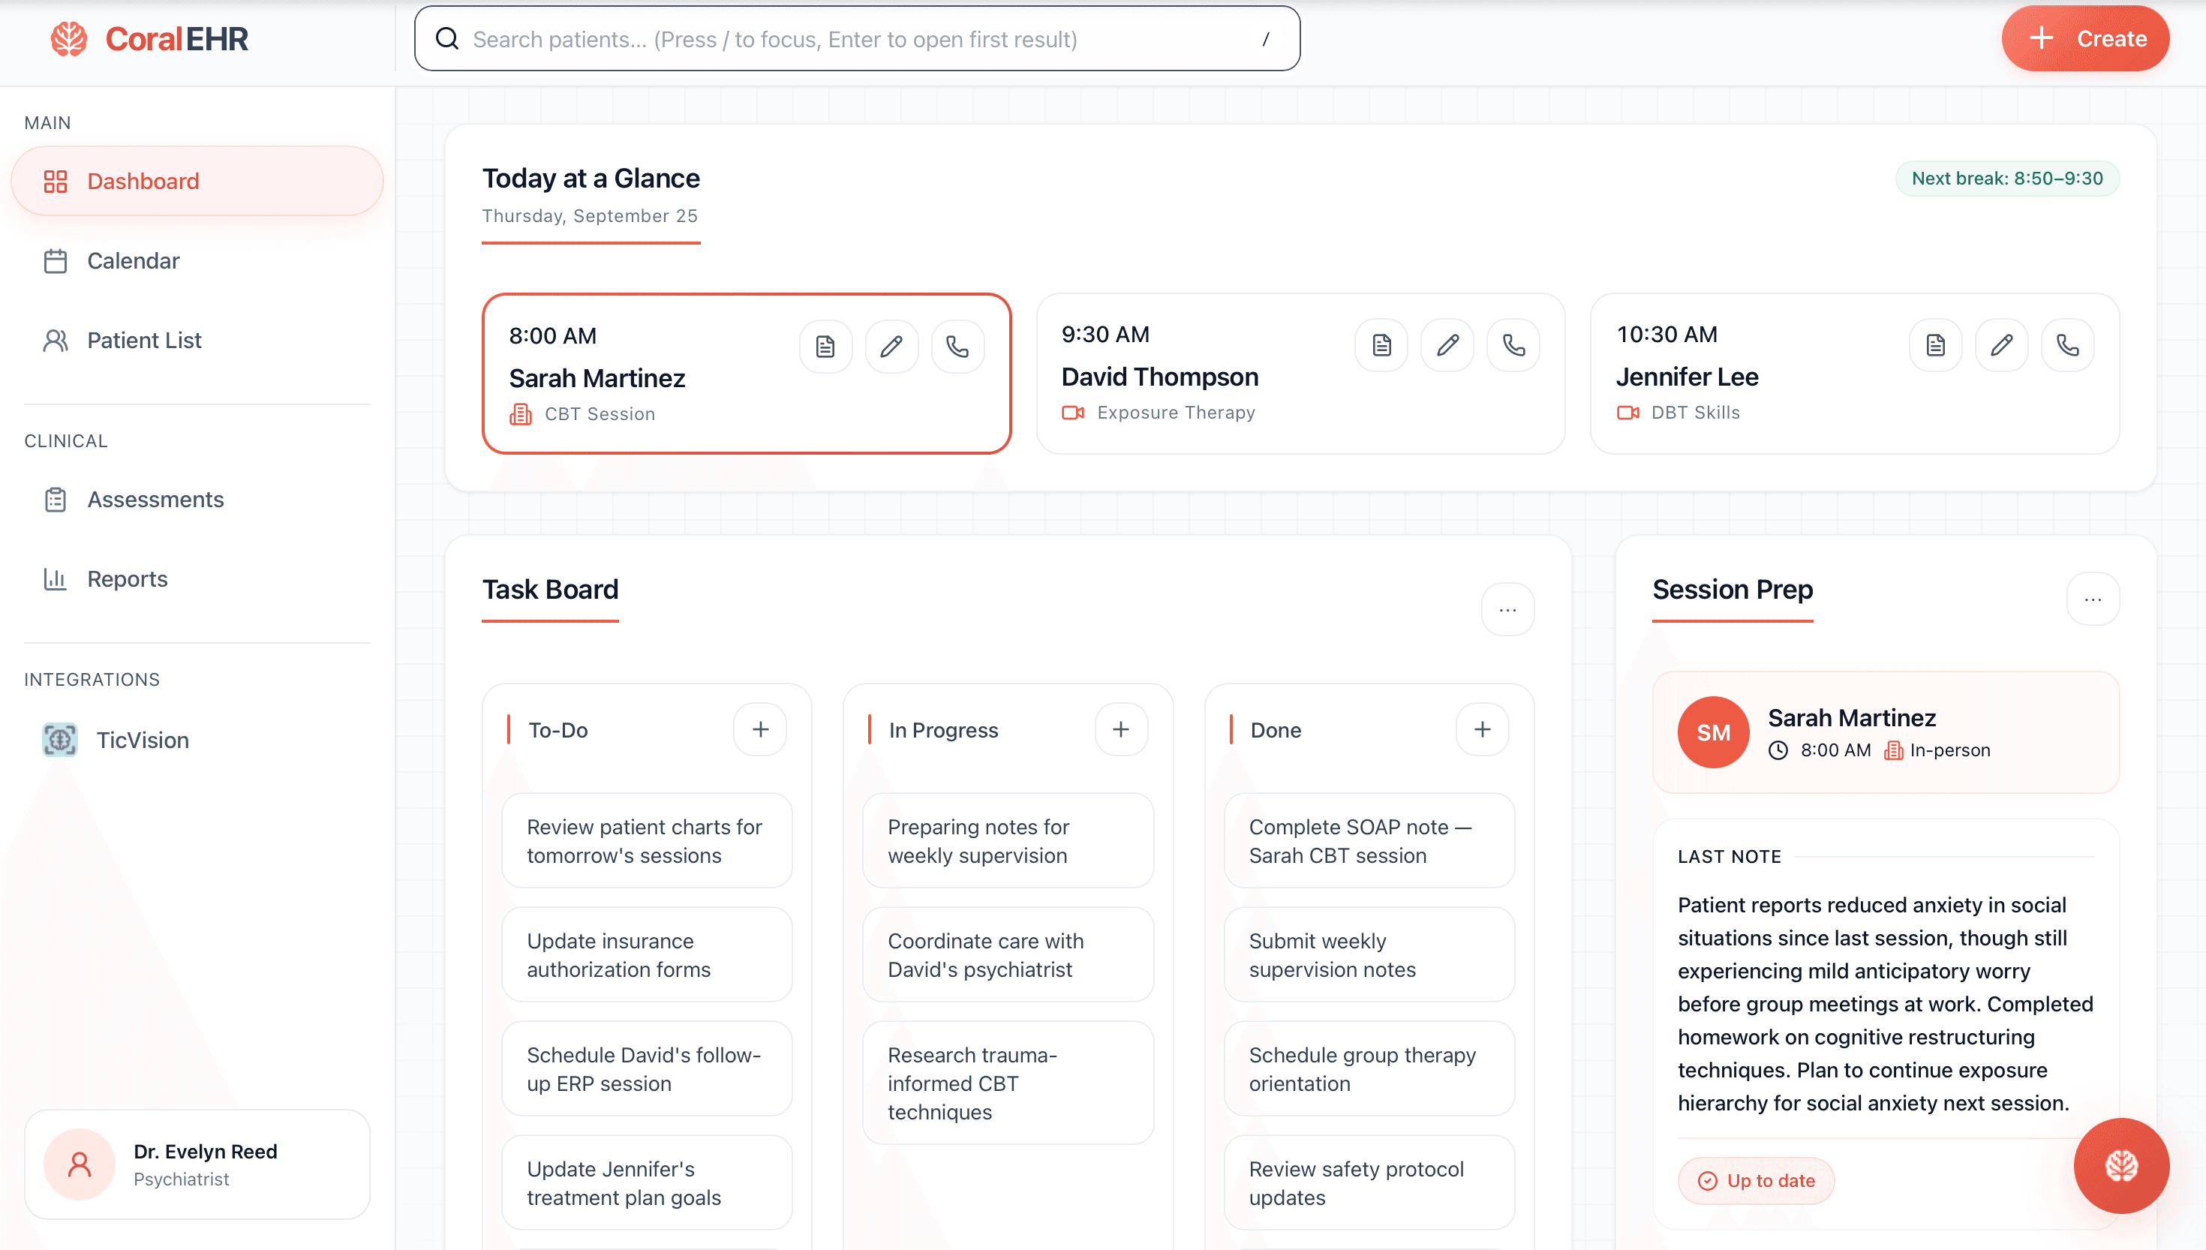Click the floating coral brain assistant button
Screen dimensions: 2206x1250
point(2120,1165)
